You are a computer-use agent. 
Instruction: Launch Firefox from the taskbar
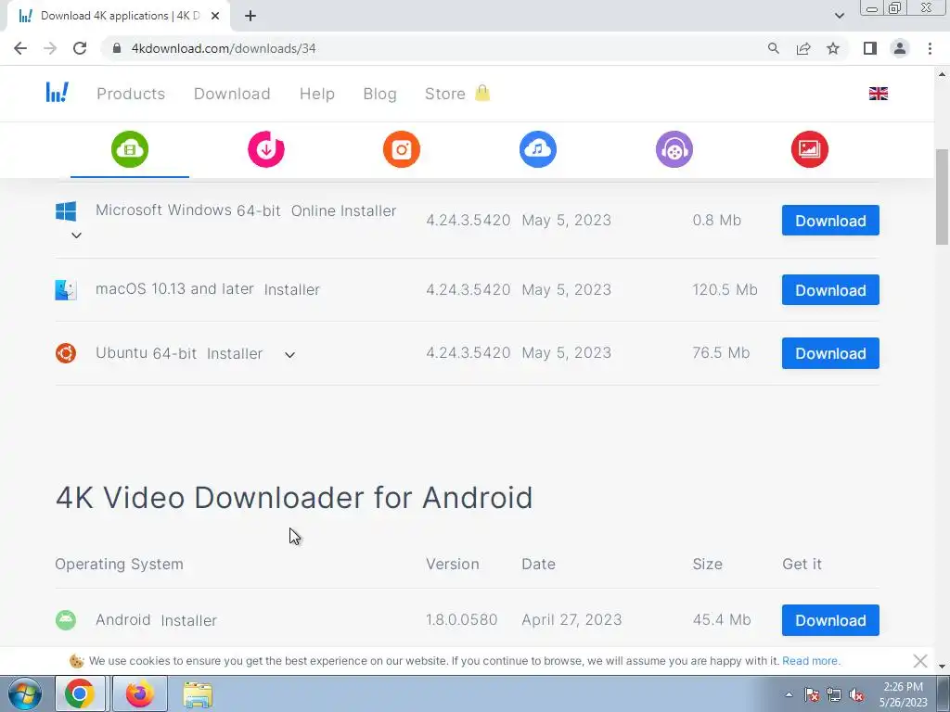[x=139, y=693]
